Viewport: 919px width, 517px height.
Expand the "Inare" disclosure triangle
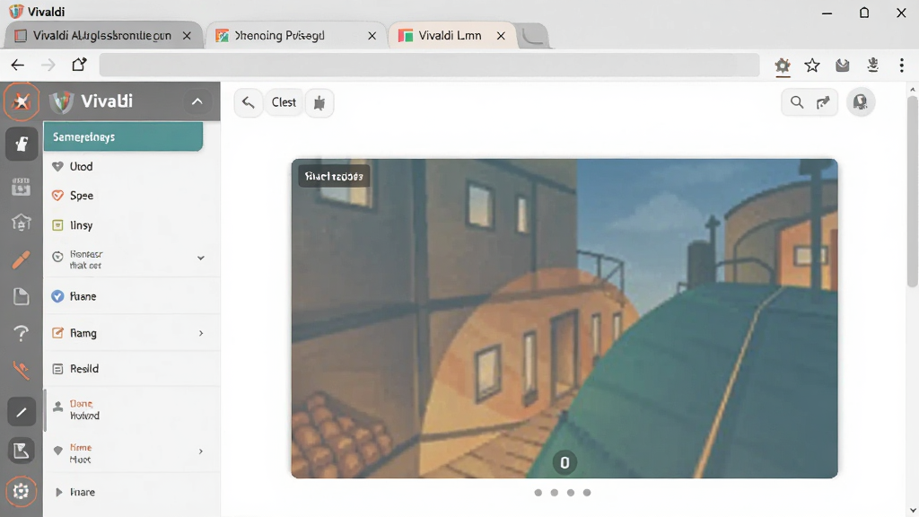pos(58,493)
